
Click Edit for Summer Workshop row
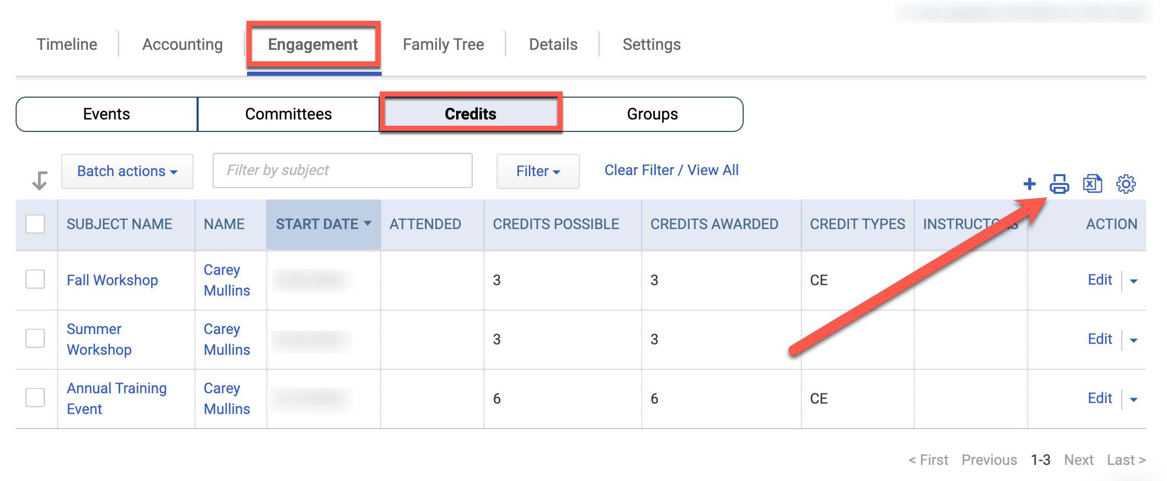point(1099,339)
